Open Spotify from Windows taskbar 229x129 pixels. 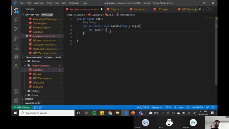pos(94,113)
